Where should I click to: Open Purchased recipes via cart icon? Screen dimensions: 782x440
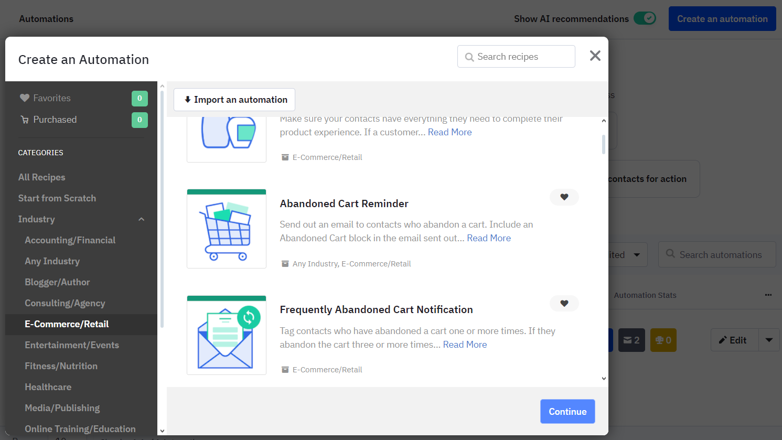click(x=25, y=120)
